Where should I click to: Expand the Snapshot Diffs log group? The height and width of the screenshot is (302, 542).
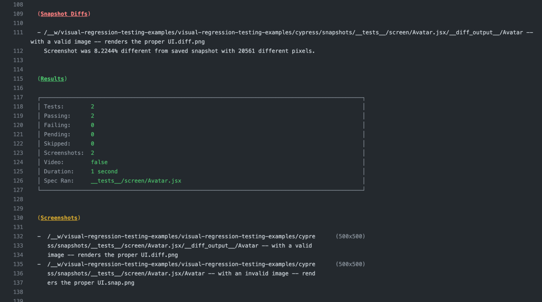64,14
